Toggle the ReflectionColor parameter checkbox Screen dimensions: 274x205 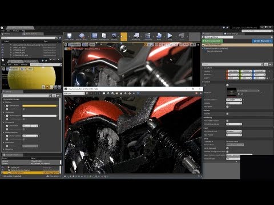[x=7, y=116]
